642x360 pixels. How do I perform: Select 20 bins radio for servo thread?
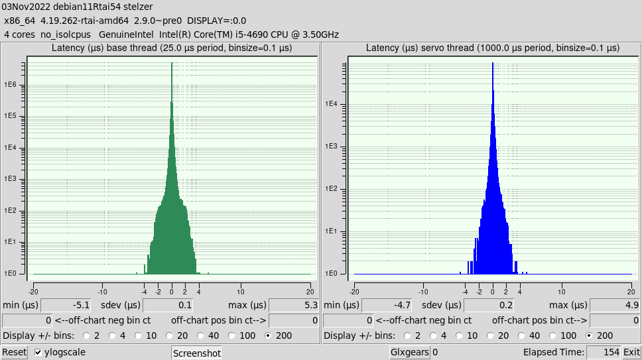pos(490,335)
